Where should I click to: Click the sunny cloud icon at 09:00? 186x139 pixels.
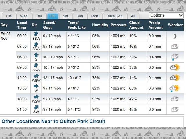(x=175, y=67)
